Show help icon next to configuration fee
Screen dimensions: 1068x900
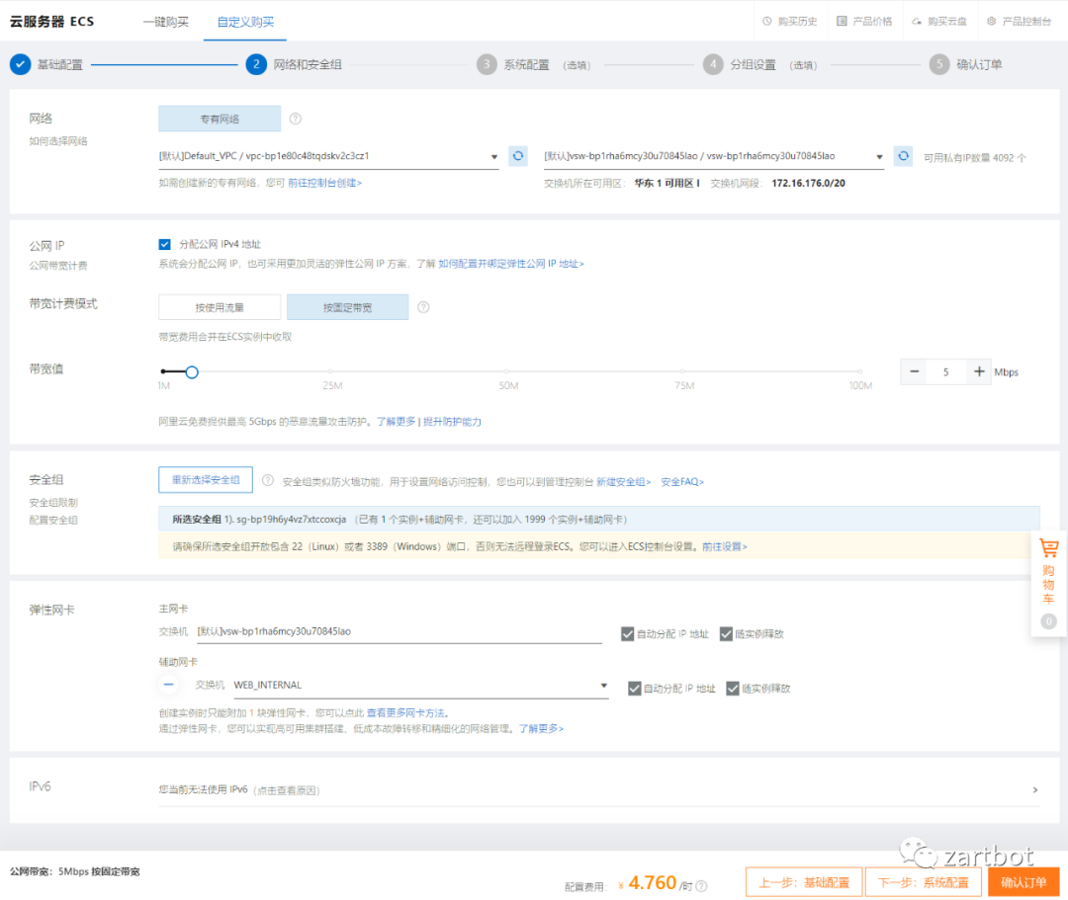point(701,886)
